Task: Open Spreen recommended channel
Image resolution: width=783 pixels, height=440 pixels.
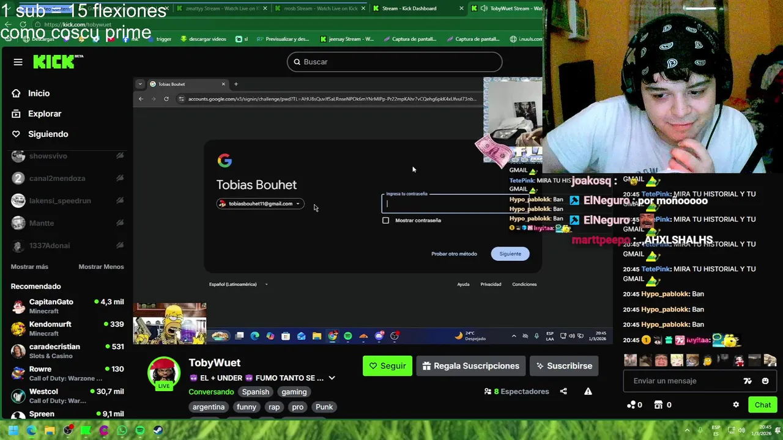Action: (x=67, y=414)
